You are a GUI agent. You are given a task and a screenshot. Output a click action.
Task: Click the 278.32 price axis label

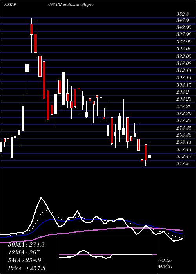[184, 121]
